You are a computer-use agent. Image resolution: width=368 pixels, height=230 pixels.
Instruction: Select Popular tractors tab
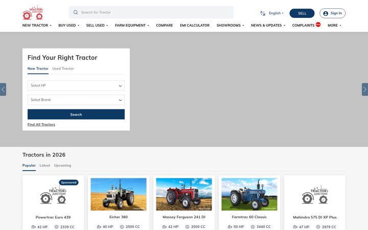[29, 166]
